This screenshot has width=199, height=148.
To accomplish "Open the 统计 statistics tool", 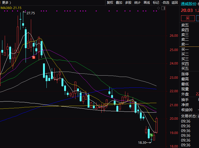I will (x=137, y=3).
